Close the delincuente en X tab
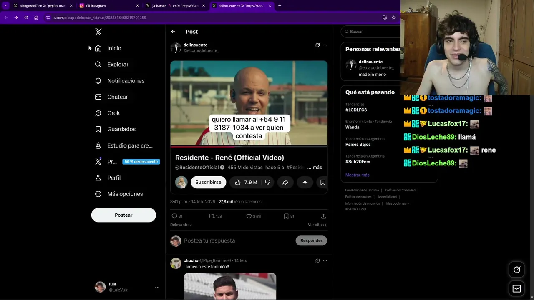This screenshot has width=534, height=300. 270,6
